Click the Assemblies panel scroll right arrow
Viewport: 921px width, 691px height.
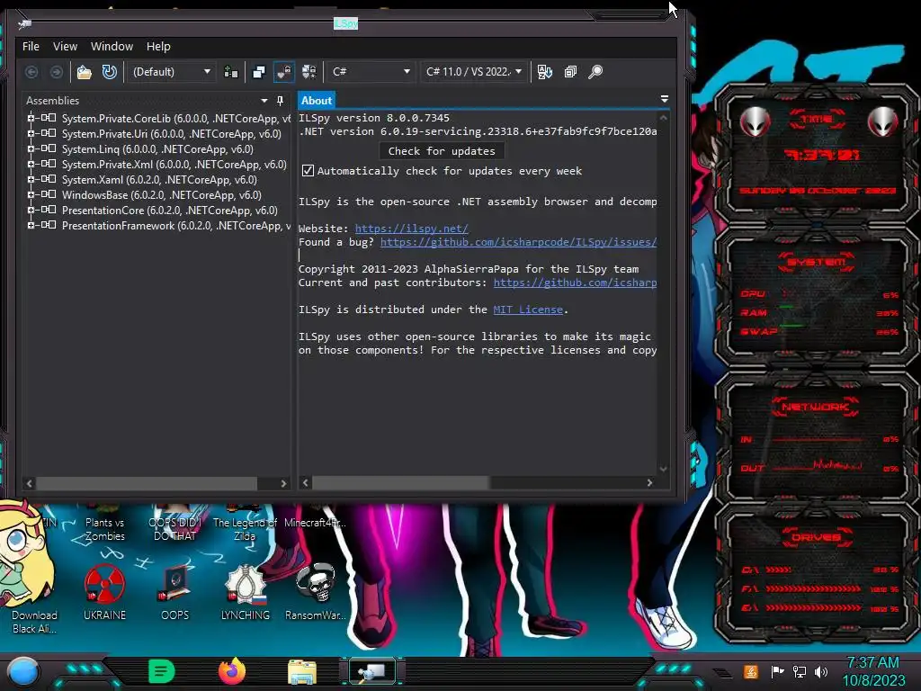point(283,483)
